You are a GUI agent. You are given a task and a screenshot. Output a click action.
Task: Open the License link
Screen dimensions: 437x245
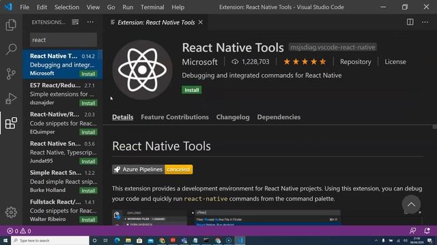[x=395, y=62]
